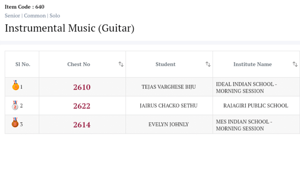Select chest number 2614
300x179 pixels.
pos(82,125)
